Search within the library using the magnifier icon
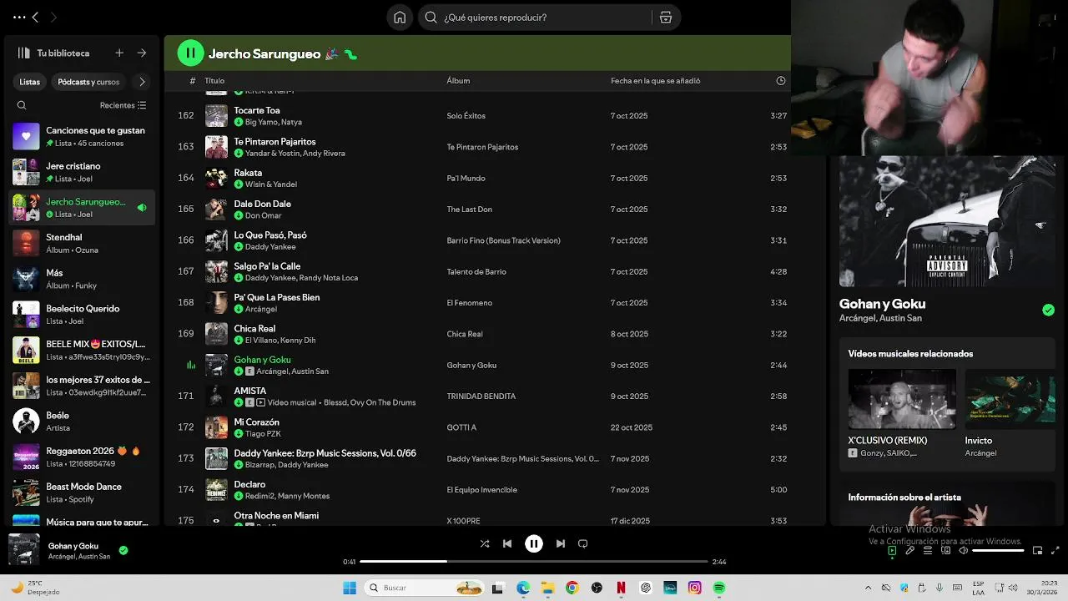 click(22, 105)
